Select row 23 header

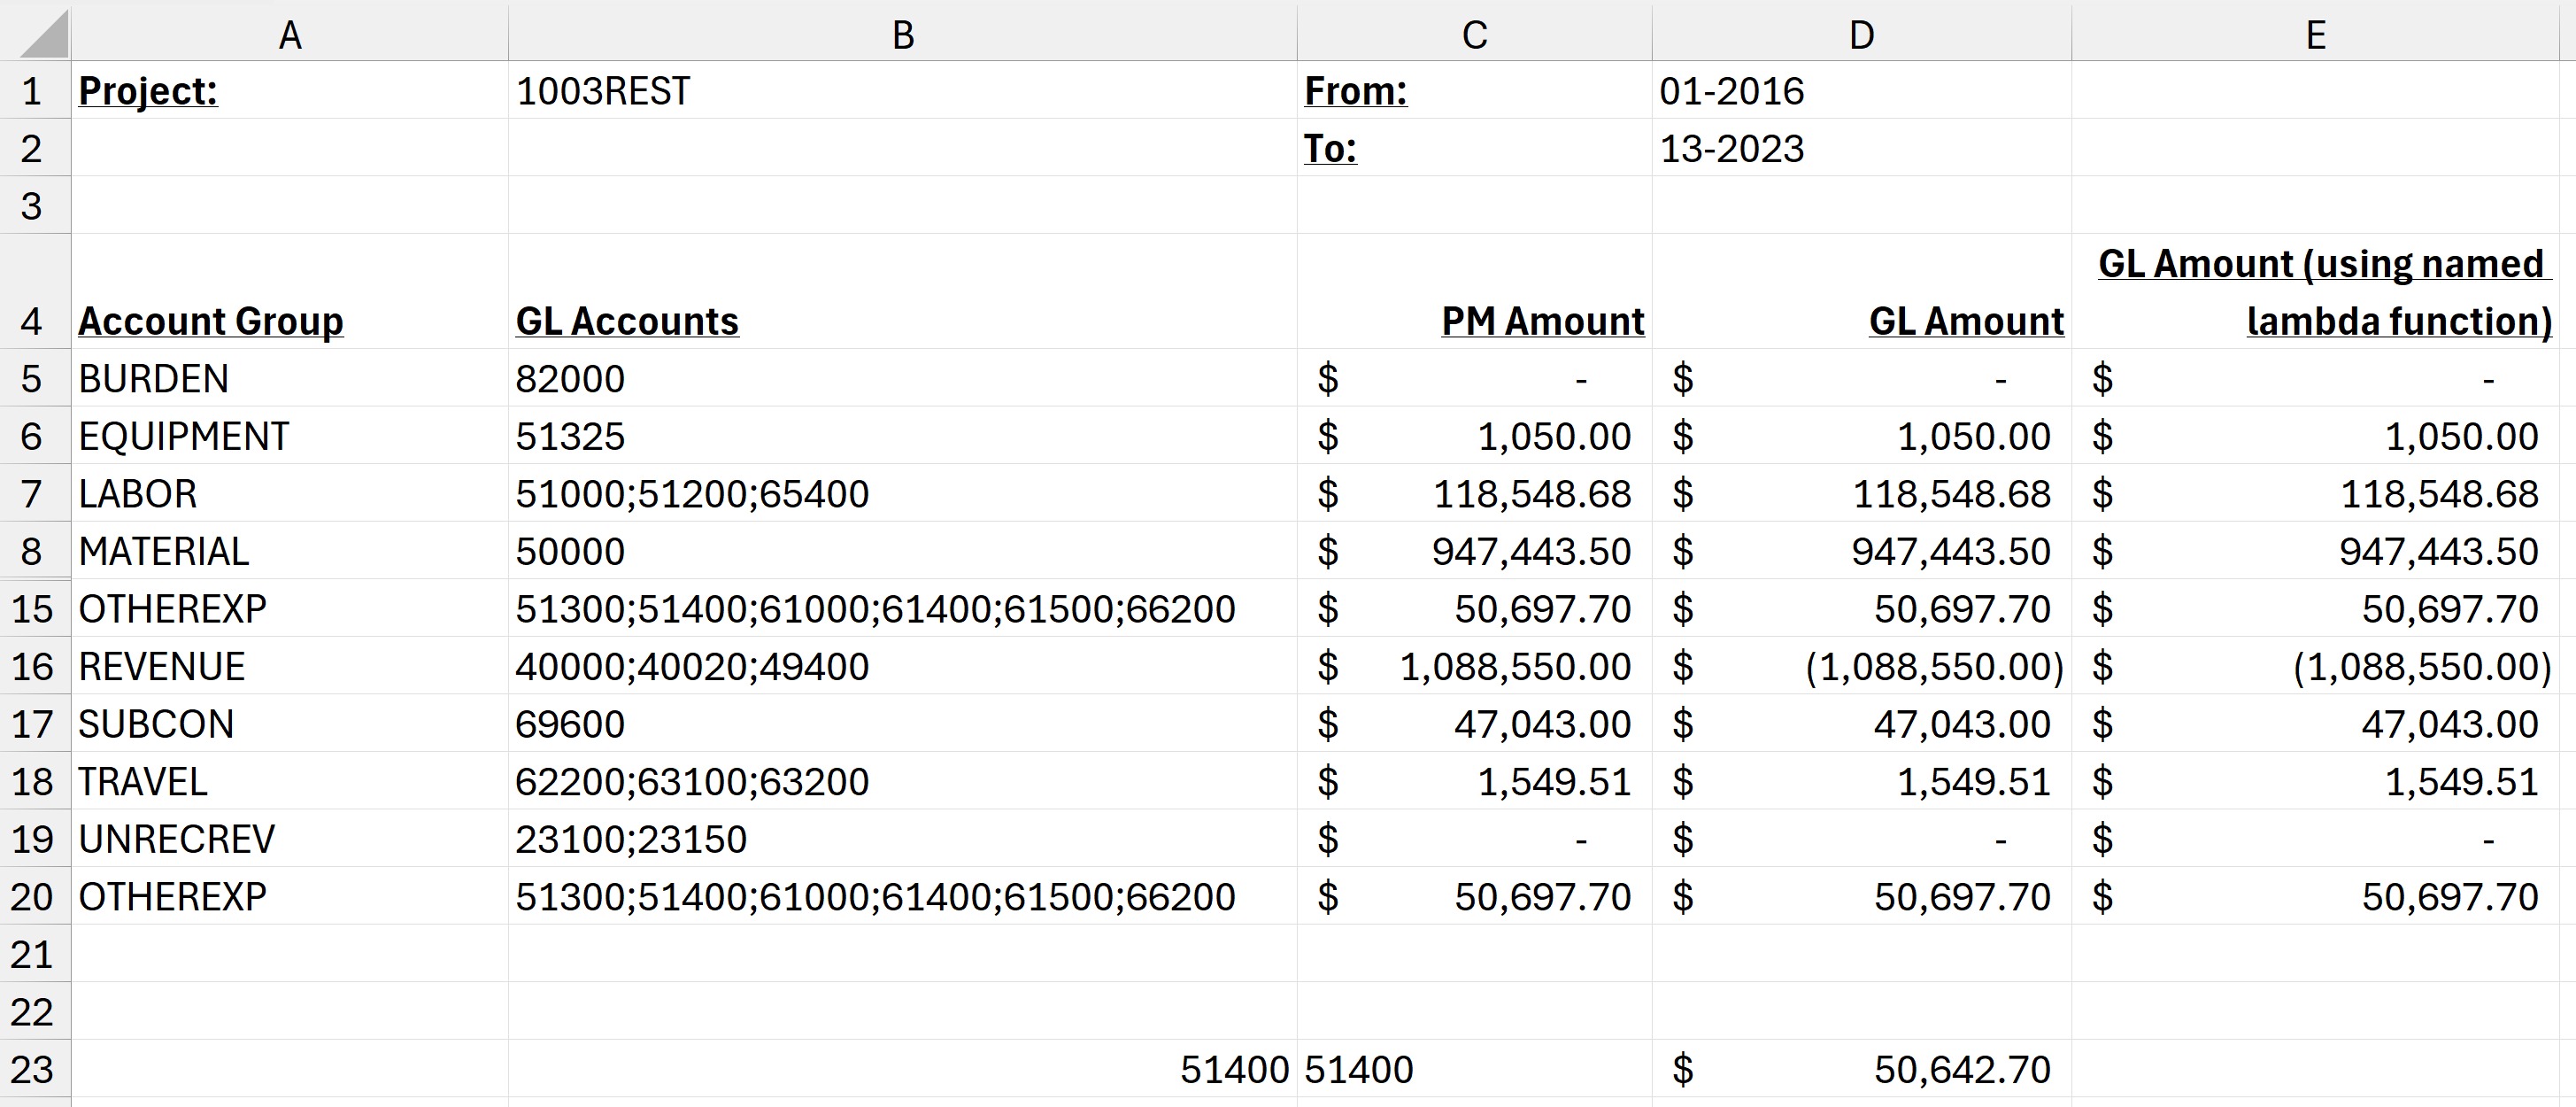click(x=35, y=1069)
